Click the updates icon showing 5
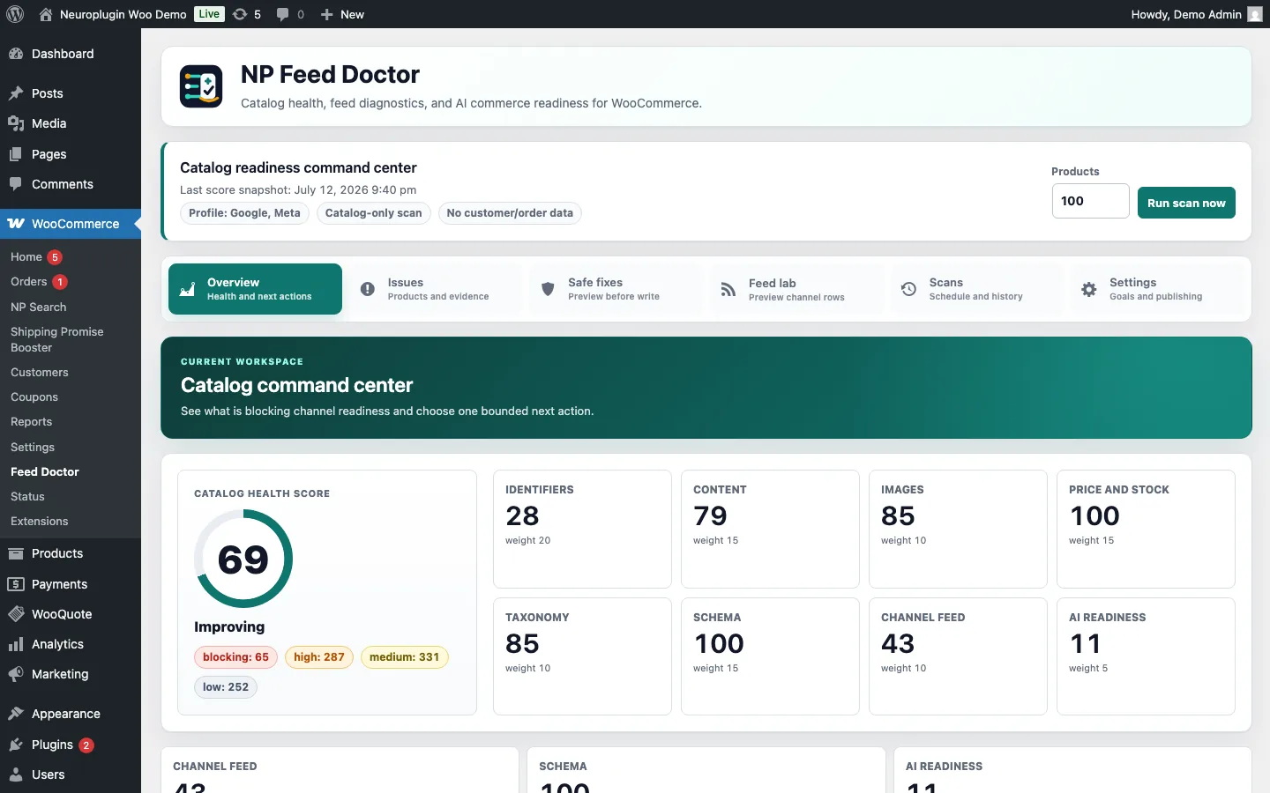The width and height of the screenshot is (1270, 793). [x=240, y=14]
